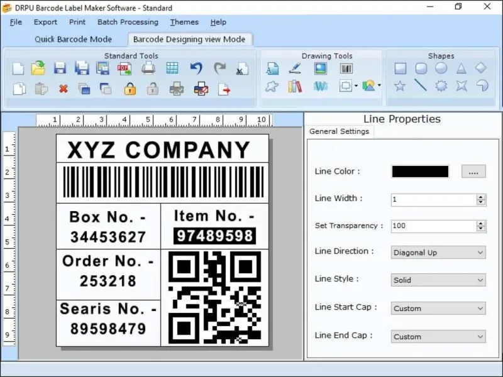Open the File menu
Screen dimensions: 503x377
16,22
